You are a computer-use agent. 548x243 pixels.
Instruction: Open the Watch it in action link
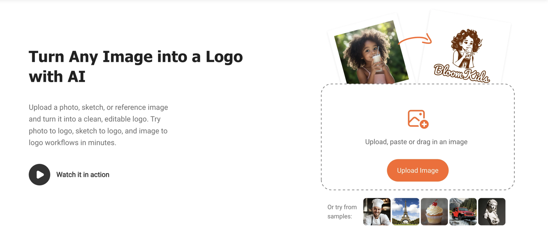click(x=83, y=174)
